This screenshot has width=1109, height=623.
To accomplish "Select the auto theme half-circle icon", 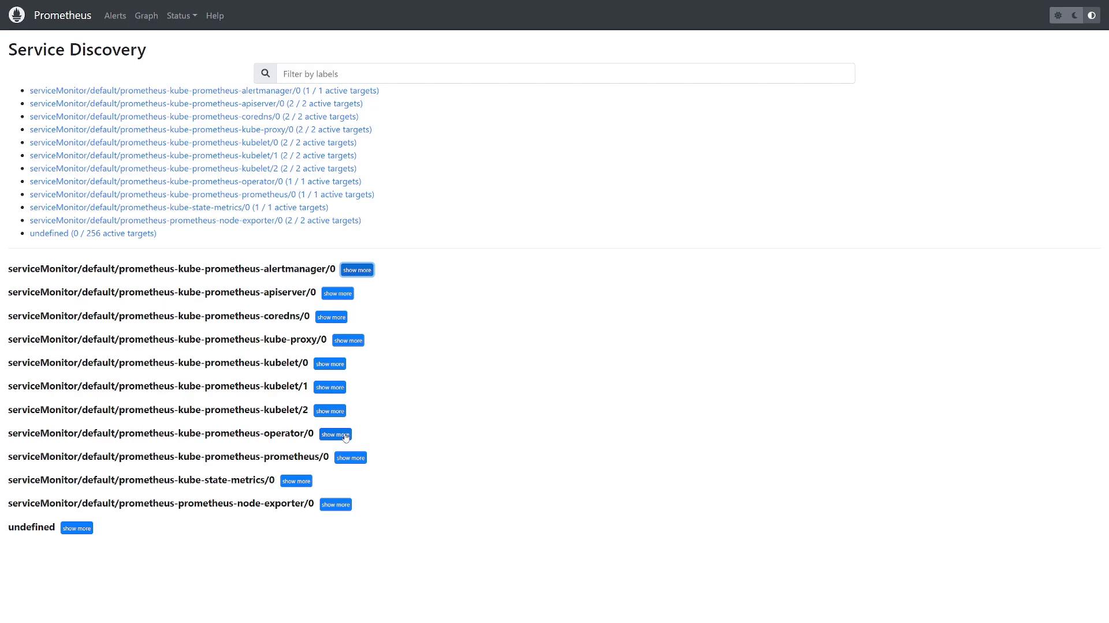I will tap(1092, 16).
